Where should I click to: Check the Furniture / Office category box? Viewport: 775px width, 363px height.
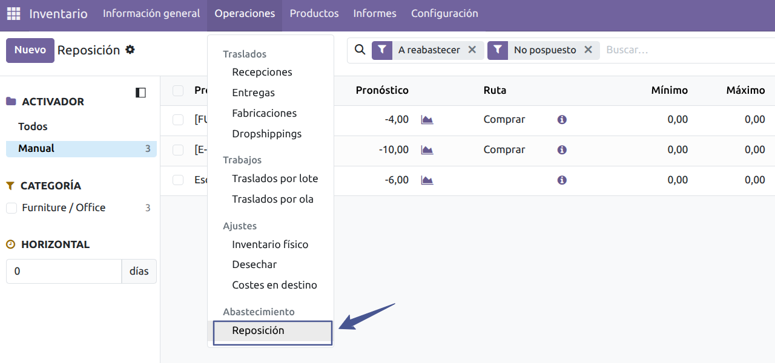point(12,208)
